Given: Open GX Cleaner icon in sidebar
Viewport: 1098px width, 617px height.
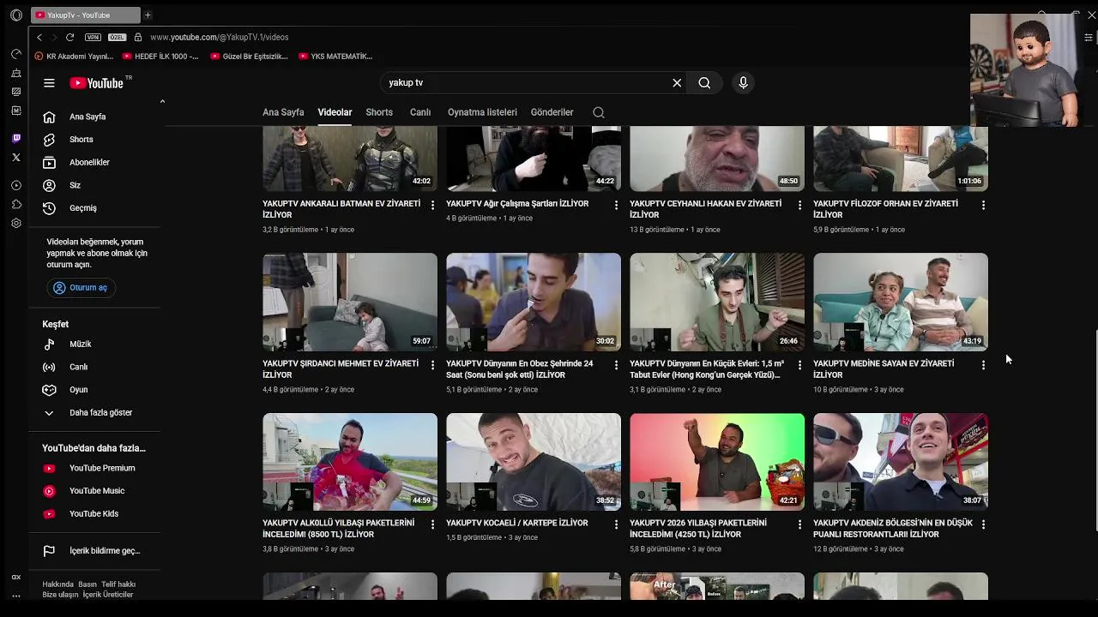Looking at the screenshot, I should [x=15, y=73].
